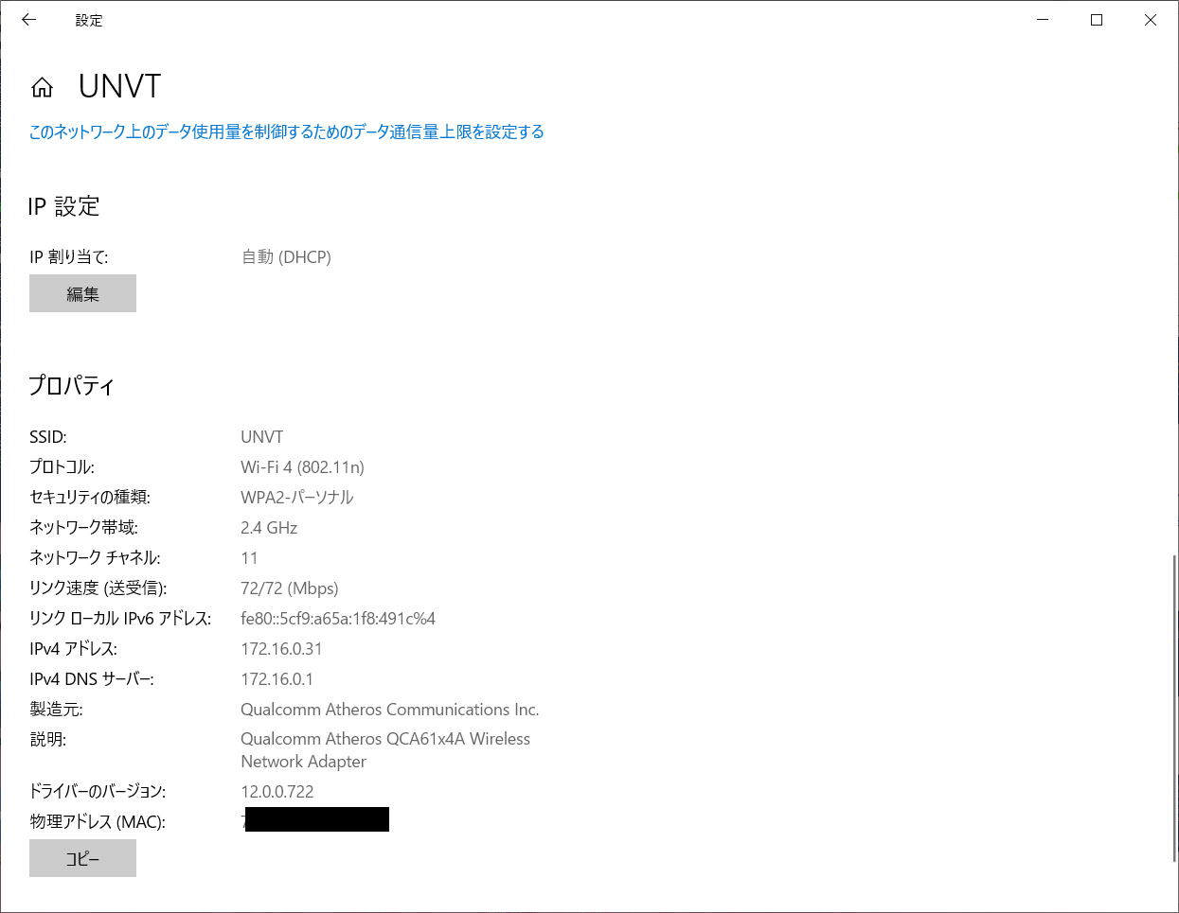
Task: Click the SSID value UNVT
Action: click(x=261, y=437)
